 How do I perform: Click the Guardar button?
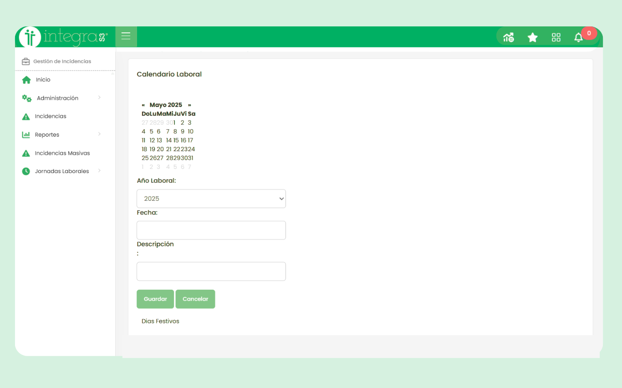pos(155,299)
